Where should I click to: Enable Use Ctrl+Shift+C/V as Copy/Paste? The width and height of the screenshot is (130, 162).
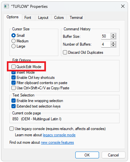pyautogui.click(x=13, y=88)
